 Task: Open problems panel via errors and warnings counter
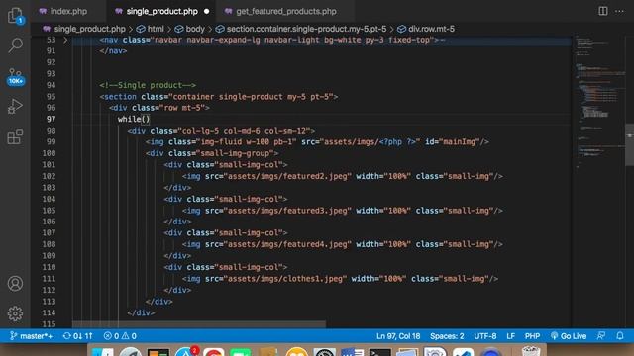point(120,336)
